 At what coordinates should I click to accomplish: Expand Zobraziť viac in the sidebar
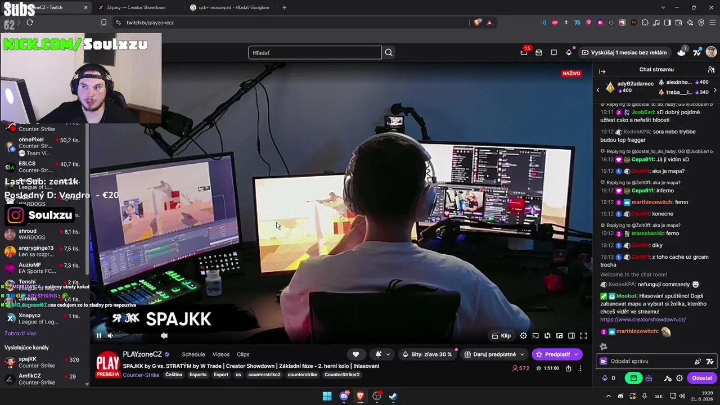pos(20,334)
